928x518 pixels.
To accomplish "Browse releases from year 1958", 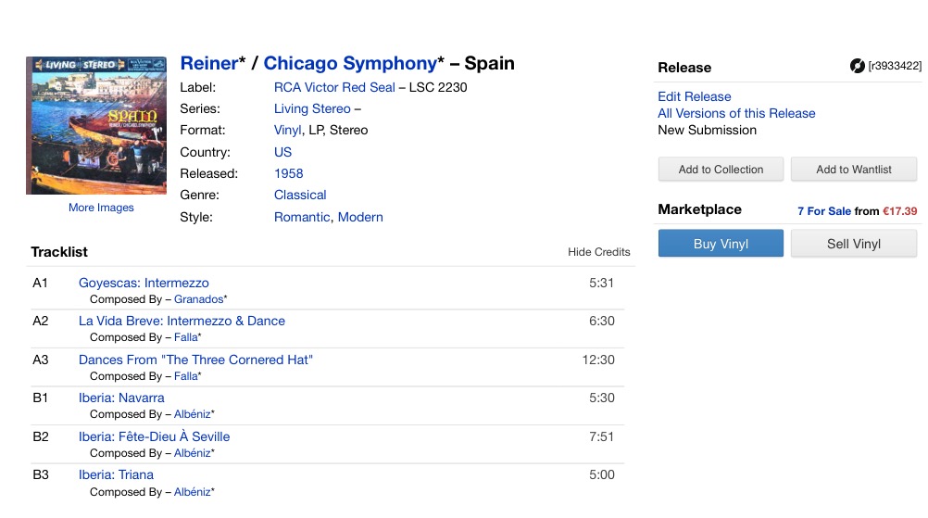I will [288, 173].
